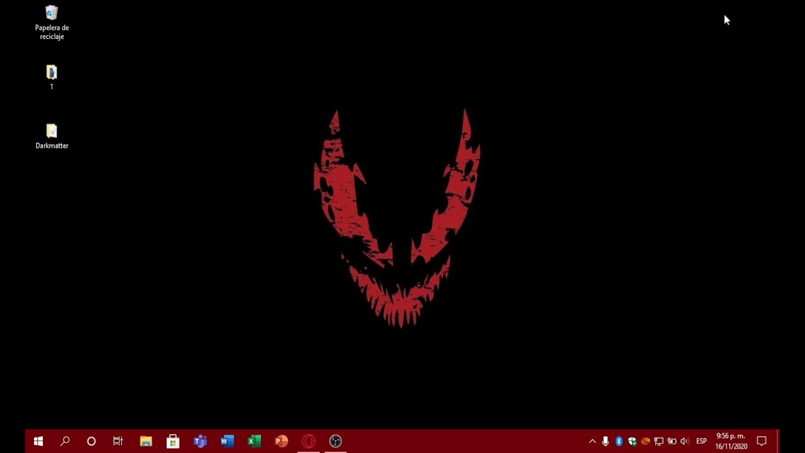Open the Windows Start menu
This screenshot has width=805, height=453.
(38, 441)
